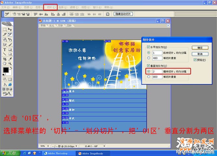Open the 切片 menu
217x156 pixels.
coord(50,7)
